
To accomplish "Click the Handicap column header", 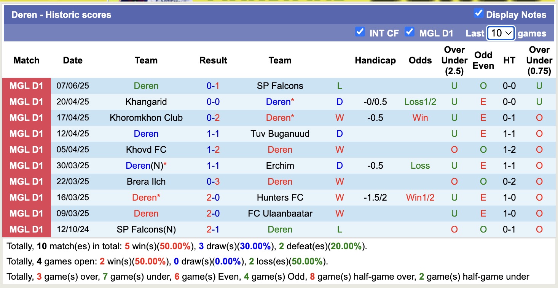I will [375, 60].
